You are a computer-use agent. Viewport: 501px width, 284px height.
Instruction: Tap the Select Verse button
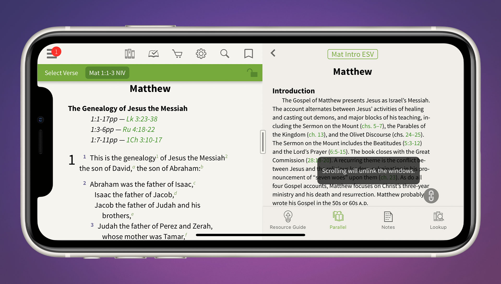[x=61, y=73]
